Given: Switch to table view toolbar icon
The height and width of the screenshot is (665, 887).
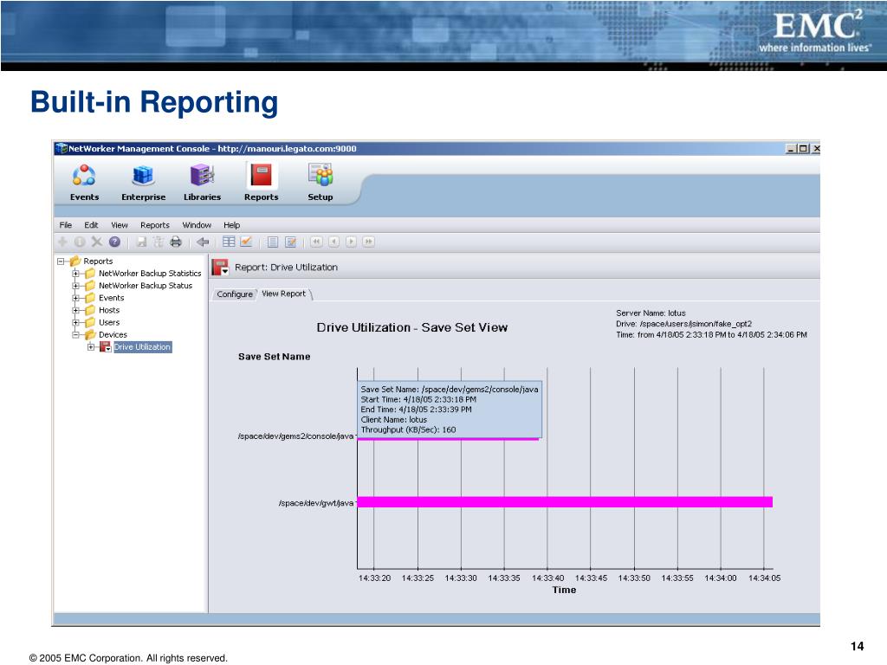Looking at the screenshot, I should [229, 242].
